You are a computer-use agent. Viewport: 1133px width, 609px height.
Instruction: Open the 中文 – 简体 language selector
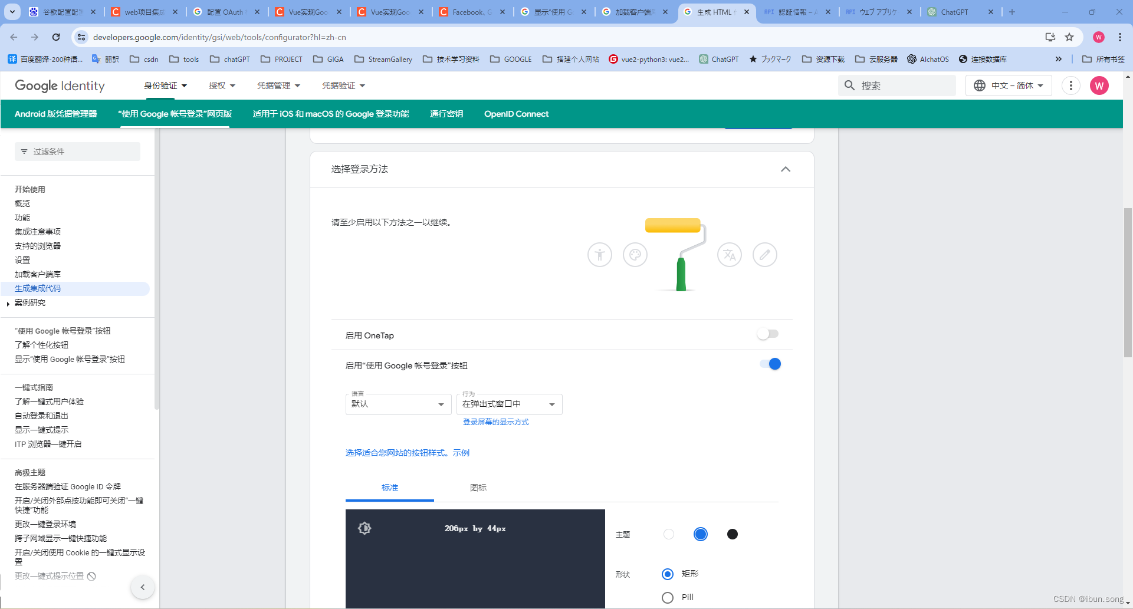[x=1009, y=85]
